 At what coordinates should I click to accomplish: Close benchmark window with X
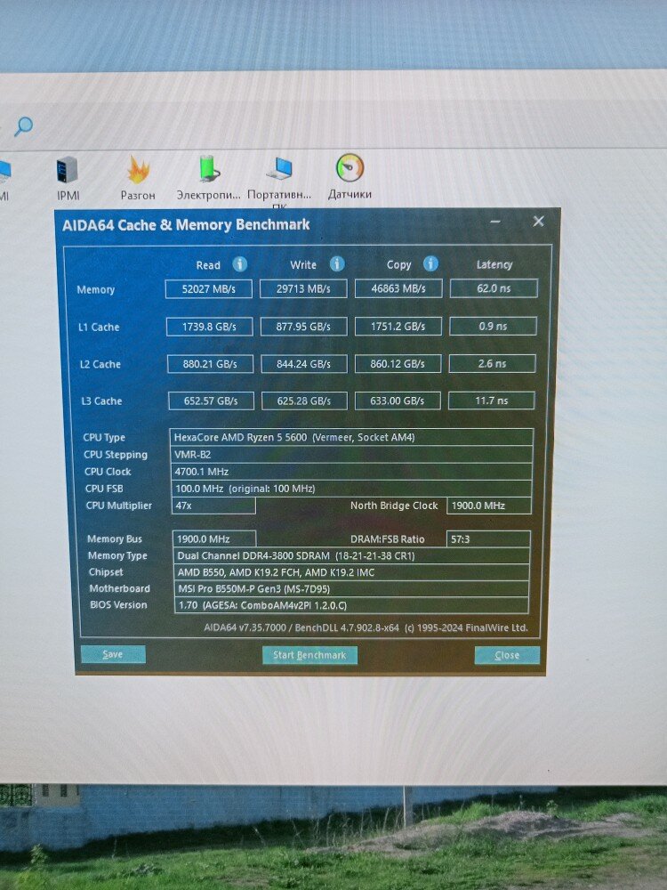pyautogui.click(x=538, y=222)
